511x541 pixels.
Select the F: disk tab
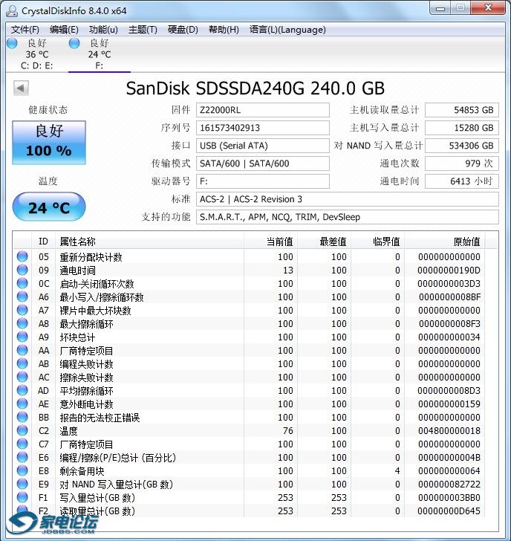tap(100, 54)
